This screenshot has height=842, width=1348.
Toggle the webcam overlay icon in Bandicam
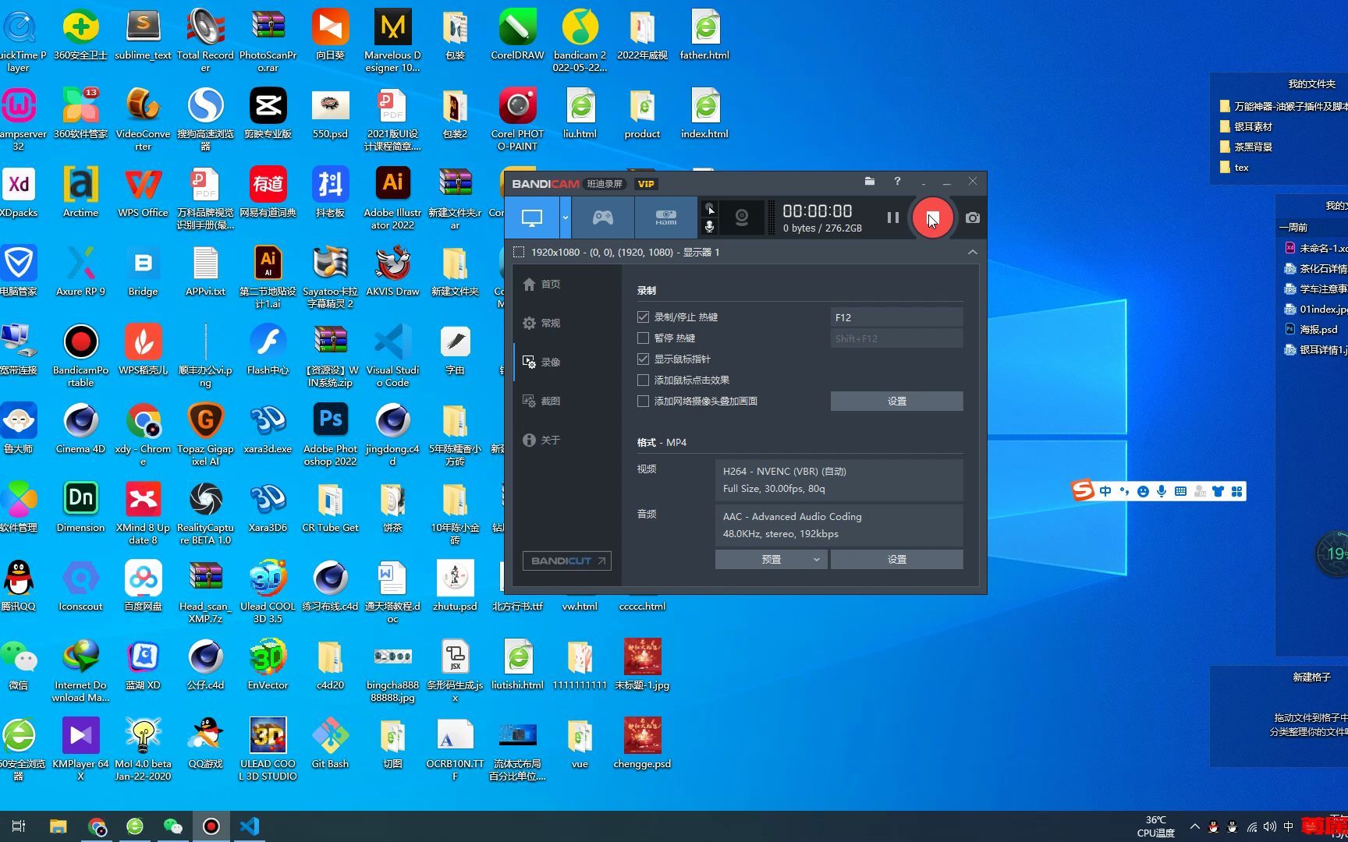pyautogui.click(x=742, y=218)
